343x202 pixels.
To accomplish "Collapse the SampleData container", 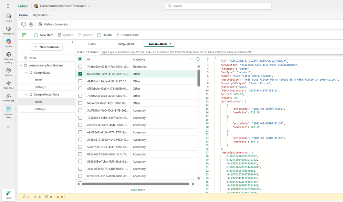I will tap(27, 72).
